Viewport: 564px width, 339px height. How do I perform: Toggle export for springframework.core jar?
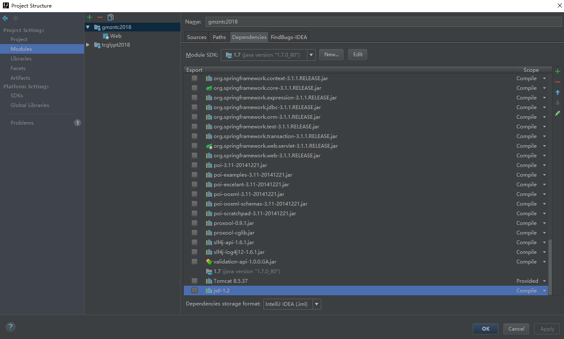pyautogui.click(x=194, y=88)
